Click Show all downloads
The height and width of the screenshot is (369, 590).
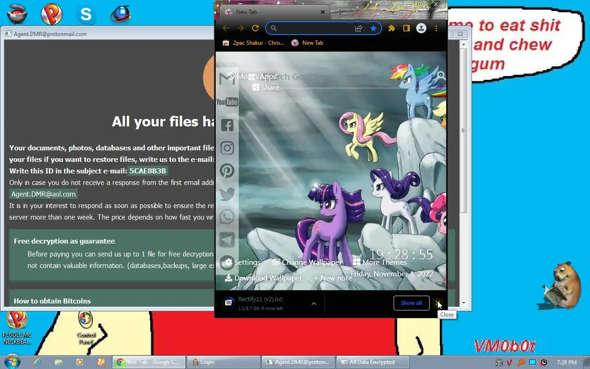[411, 303]
